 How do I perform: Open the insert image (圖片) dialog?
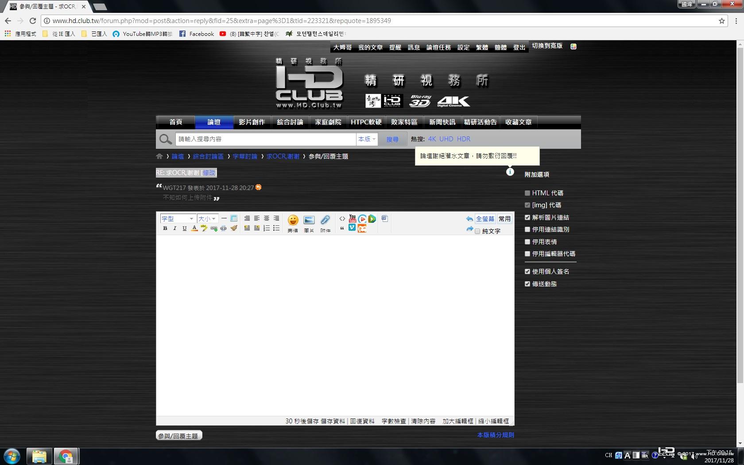tap(309, 224)
